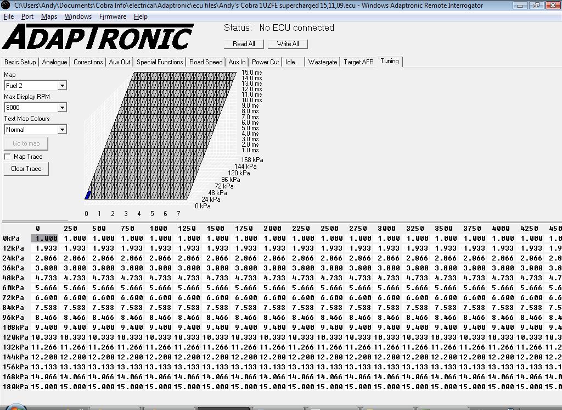Click the 120kPa row header
The image size is (562, 410).
pyautogui.click(x=15, y=337)
